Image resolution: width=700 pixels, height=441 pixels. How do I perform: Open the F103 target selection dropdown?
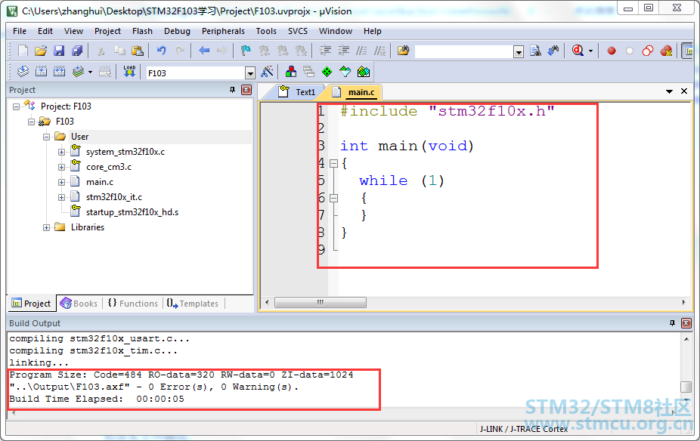click(249, 72)
